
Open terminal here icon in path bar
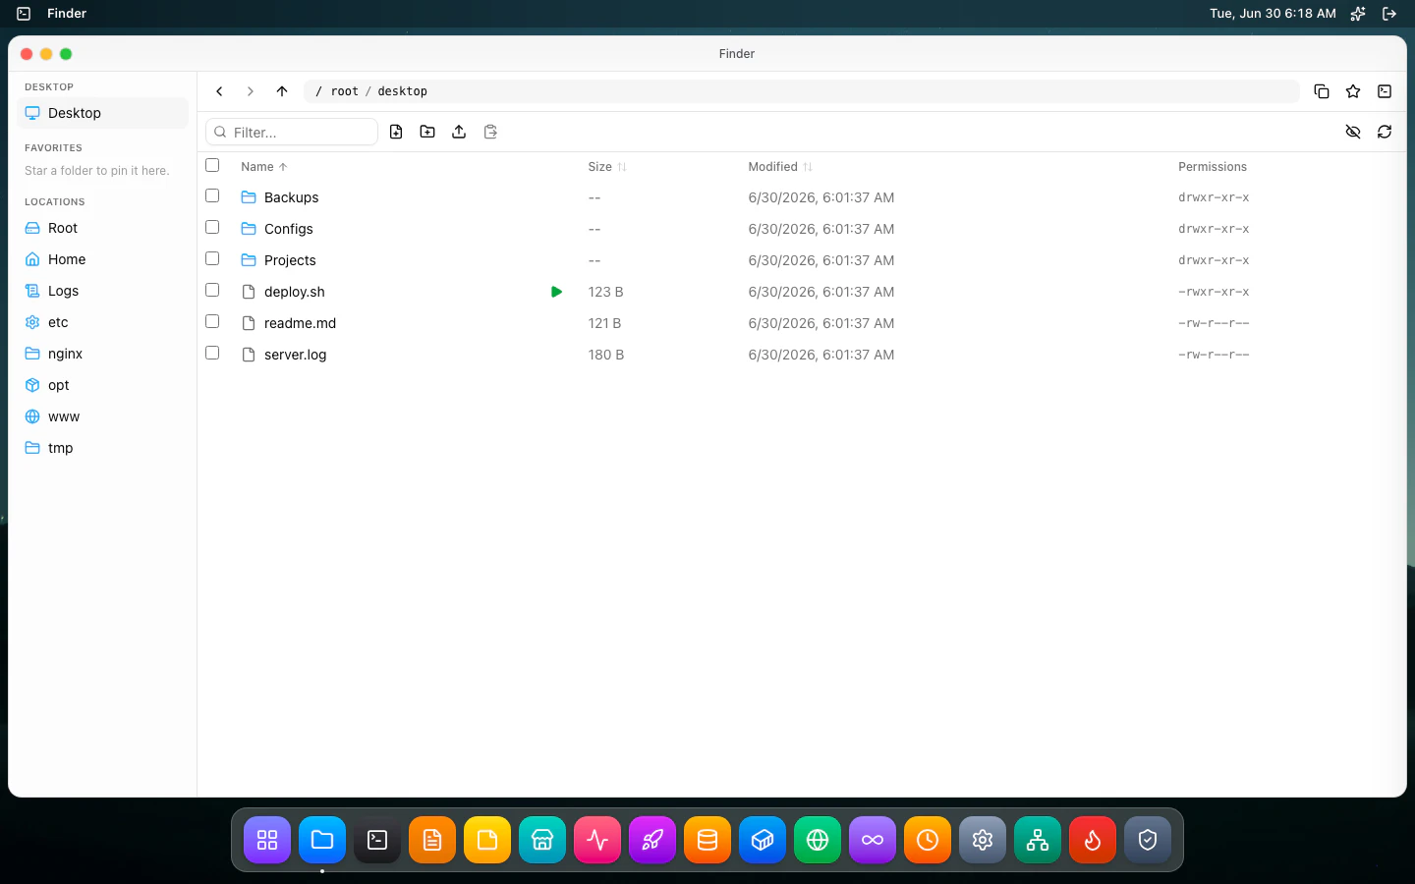coord(1385,91)
